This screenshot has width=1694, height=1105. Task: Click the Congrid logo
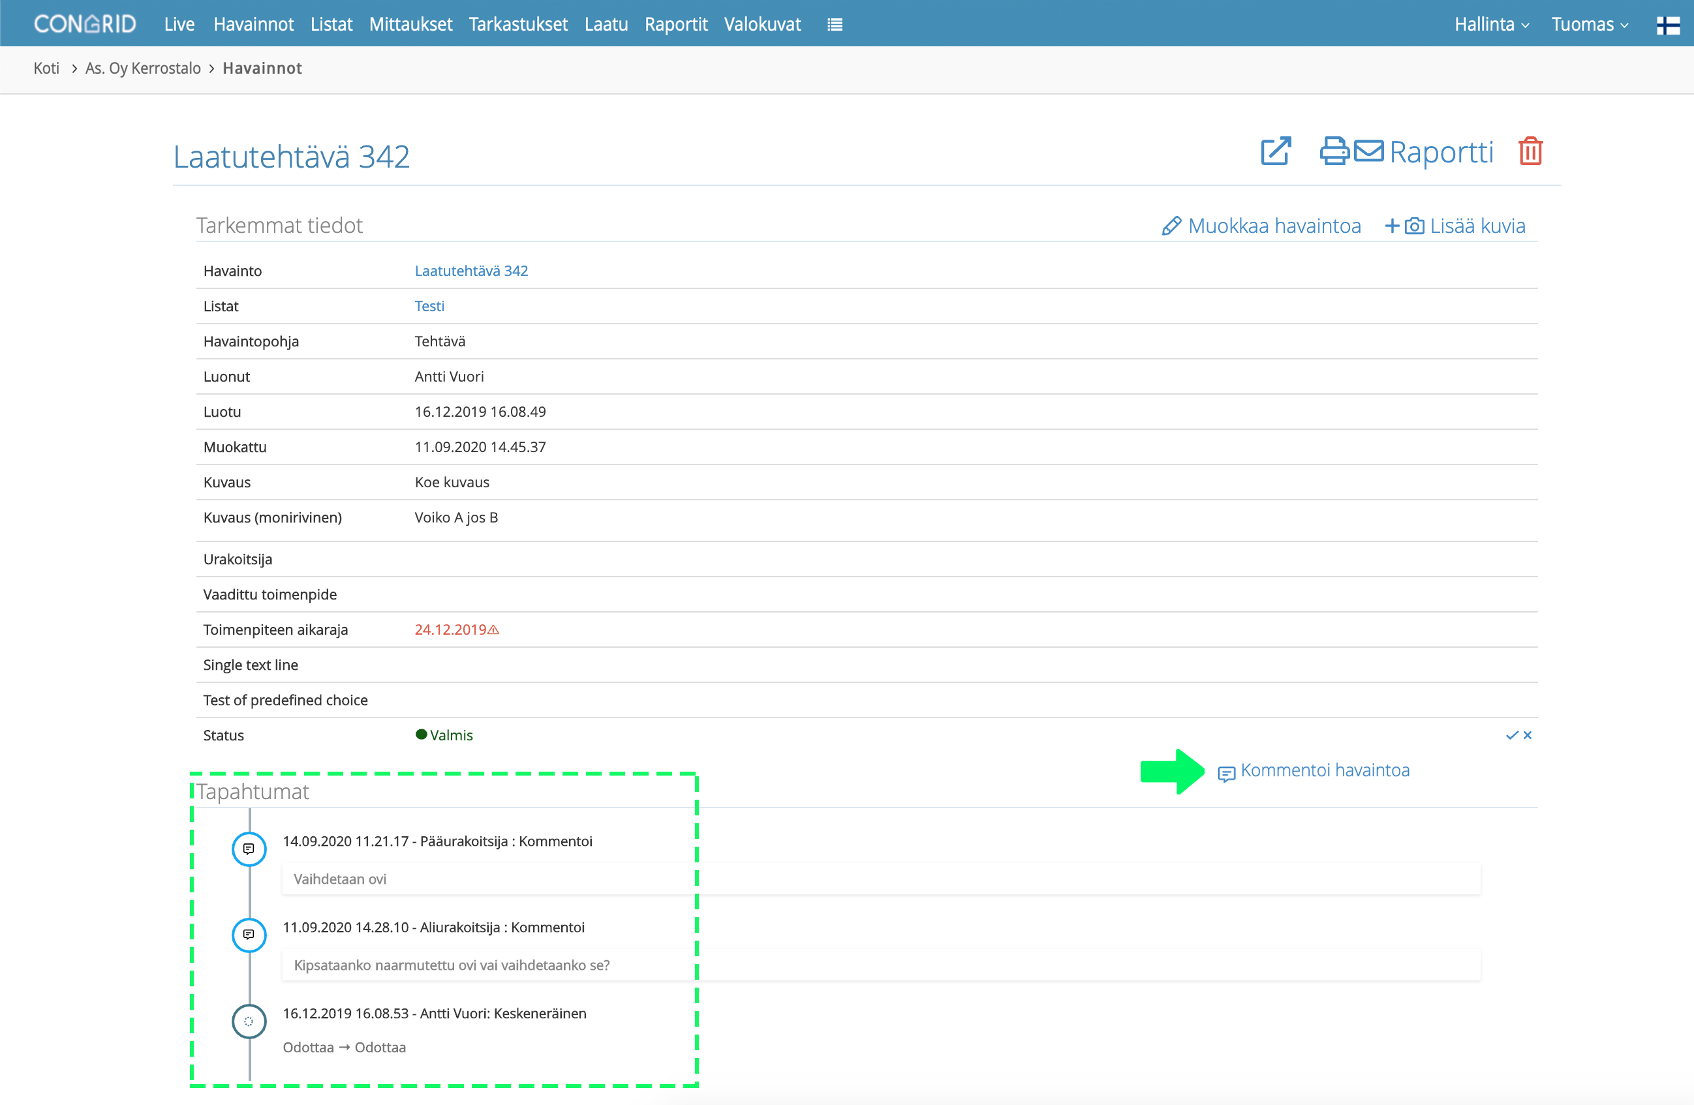click(x=85, y=24)
